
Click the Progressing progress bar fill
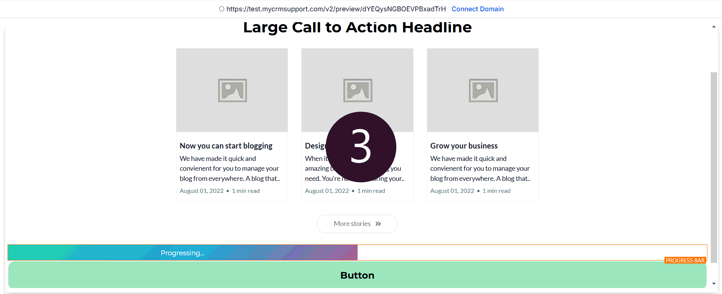183,253
